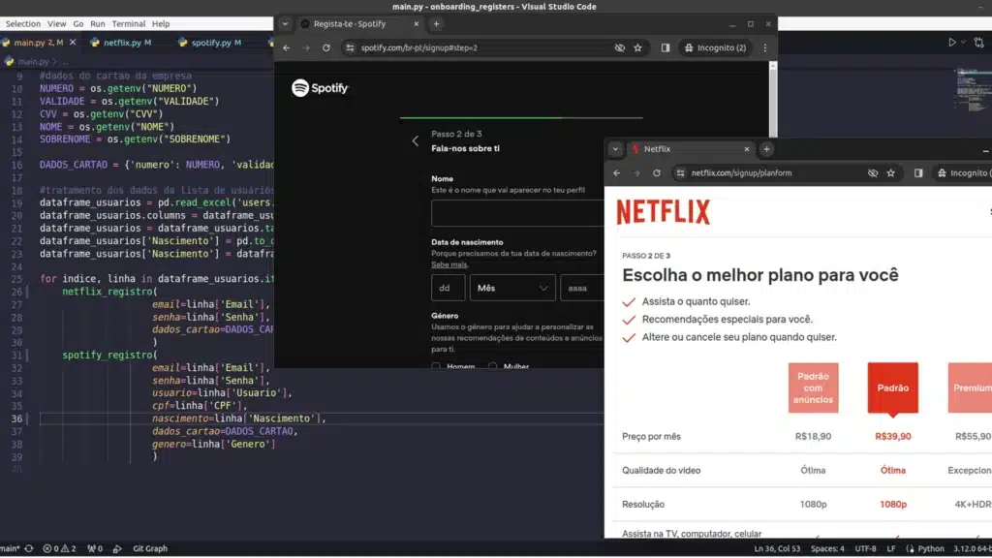
Task: Reload the Spotify signup page
Action: coord(325,48)
